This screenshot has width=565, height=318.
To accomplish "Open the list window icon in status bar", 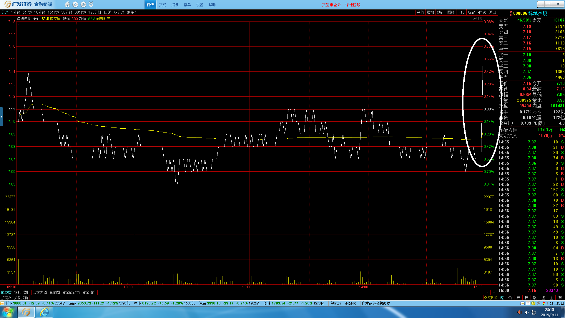I will [528, 303].
